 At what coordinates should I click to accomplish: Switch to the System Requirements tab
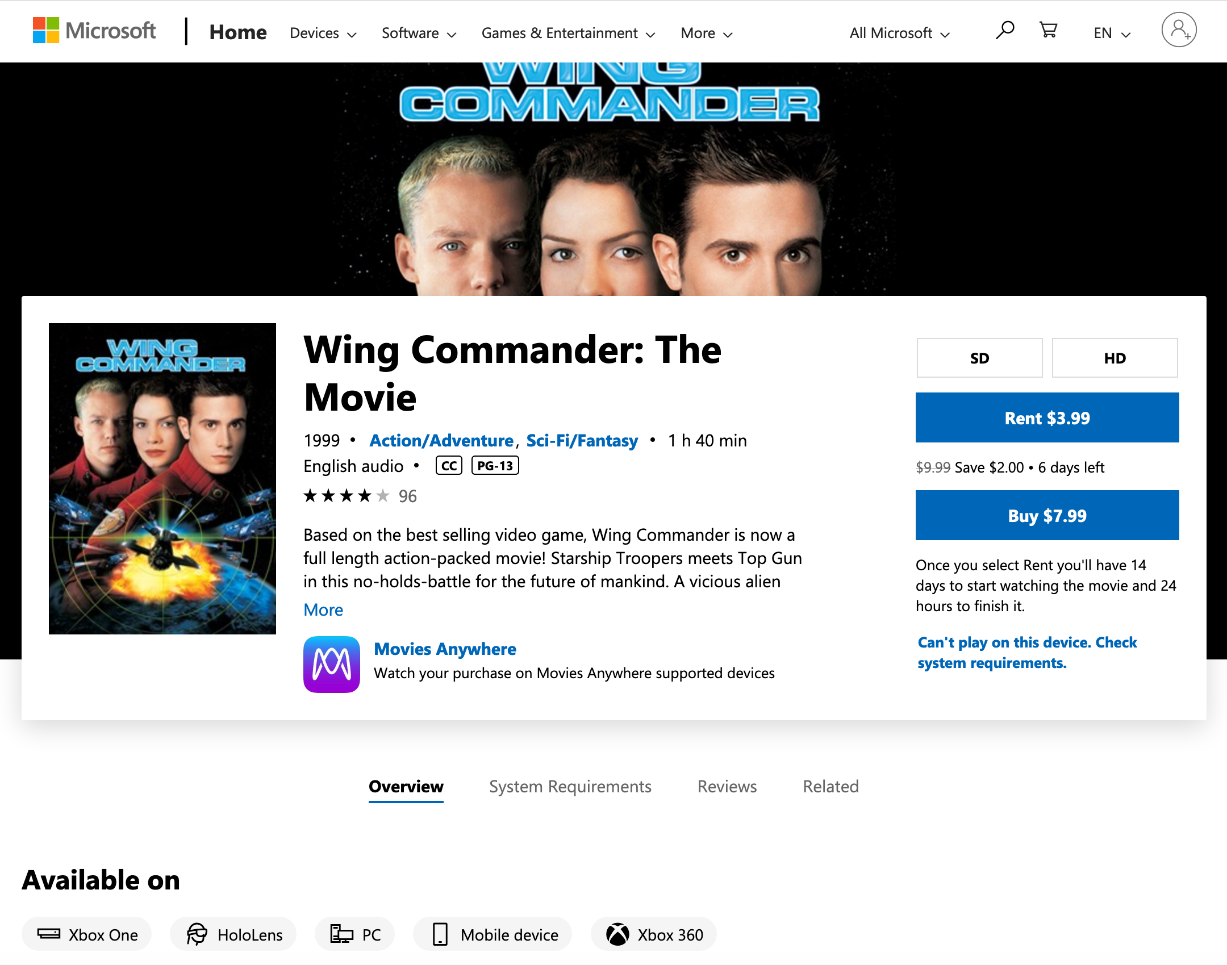[x=570, y=787]
